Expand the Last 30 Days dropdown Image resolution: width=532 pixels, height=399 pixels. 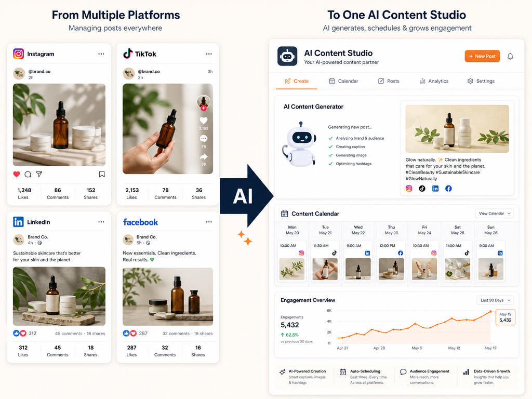(495, 300)
